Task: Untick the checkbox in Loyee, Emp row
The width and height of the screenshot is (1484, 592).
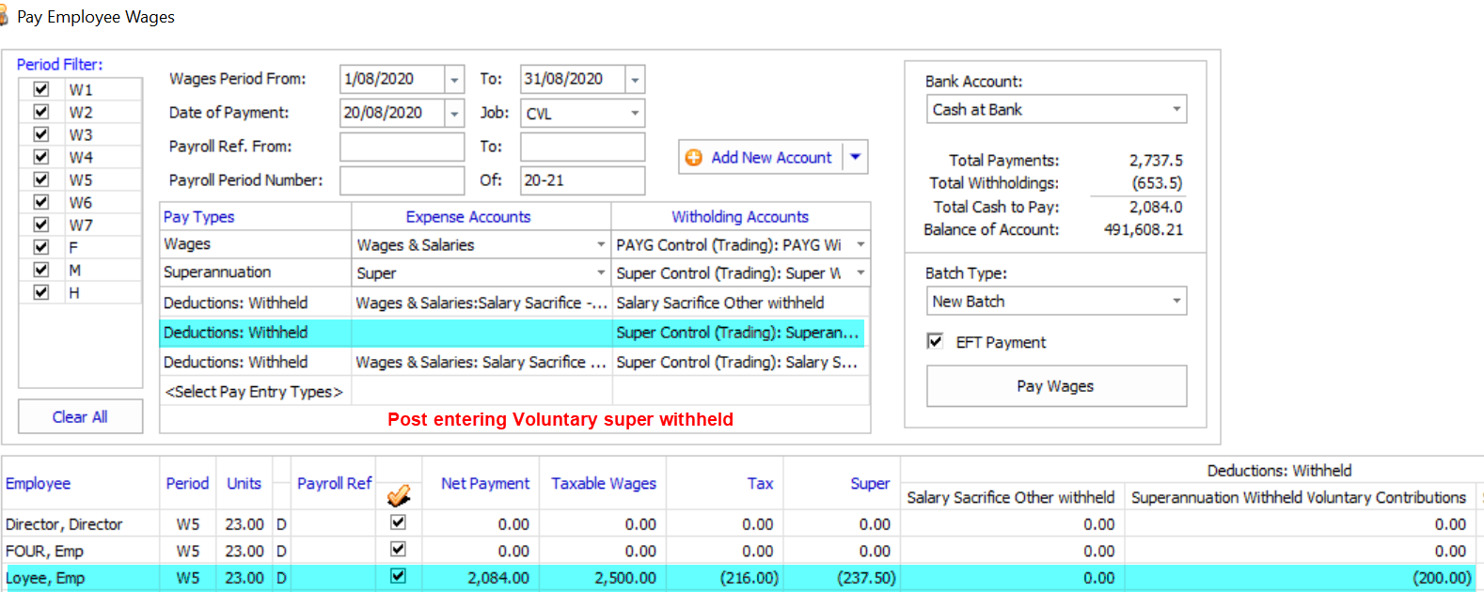Action: coord(398,576)
